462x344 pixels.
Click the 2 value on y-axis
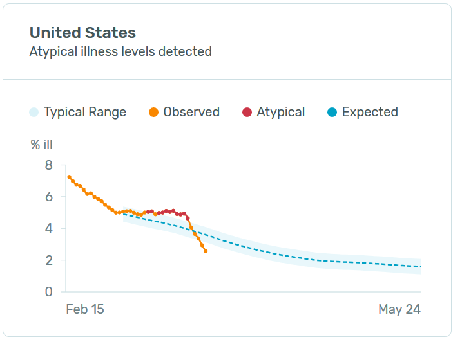48,260
